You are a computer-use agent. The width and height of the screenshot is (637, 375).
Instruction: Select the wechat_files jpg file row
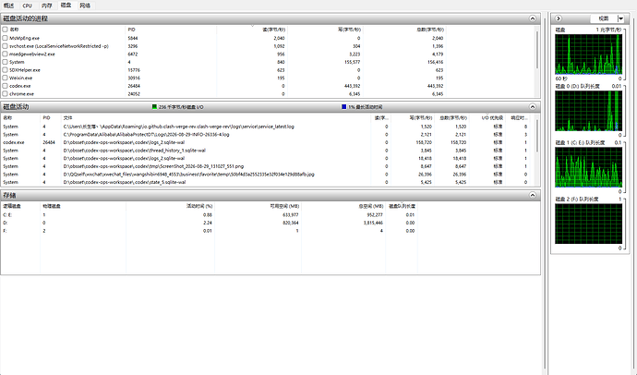coord(268,175)
